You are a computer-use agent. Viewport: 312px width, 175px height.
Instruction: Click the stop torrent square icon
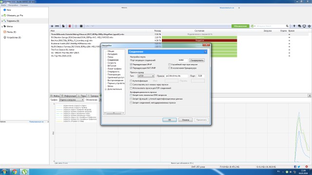pos(81,26)
